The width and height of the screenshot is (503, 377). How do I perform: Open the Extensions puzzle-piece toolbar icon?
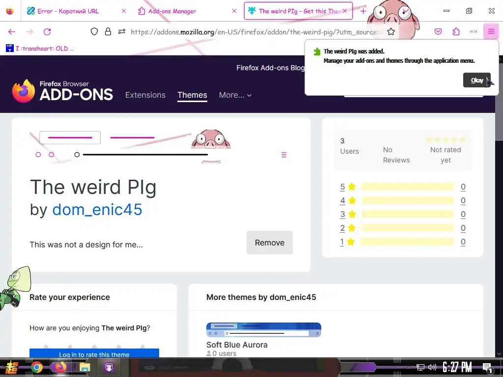click(456, 31)
